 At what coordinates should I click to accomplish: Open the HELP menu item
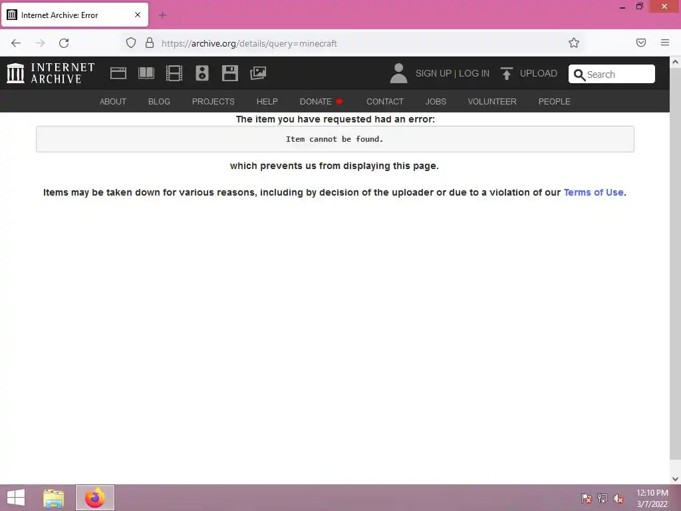coord(267,102)
